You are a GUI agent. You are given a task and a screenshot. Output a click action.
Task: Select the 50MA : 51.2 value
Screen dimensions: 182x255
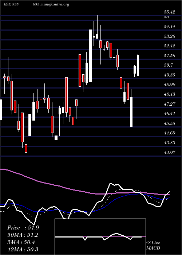[23, 235]
